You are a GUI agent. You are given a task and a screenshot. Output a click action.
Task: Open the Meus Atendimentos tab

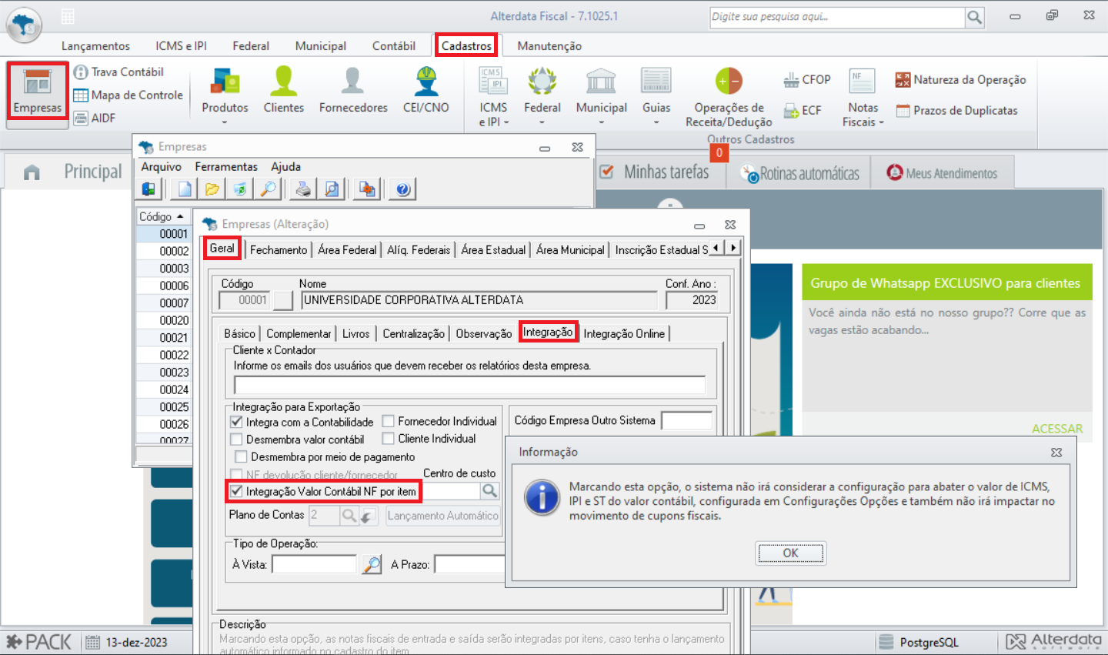tap(943, 173)
